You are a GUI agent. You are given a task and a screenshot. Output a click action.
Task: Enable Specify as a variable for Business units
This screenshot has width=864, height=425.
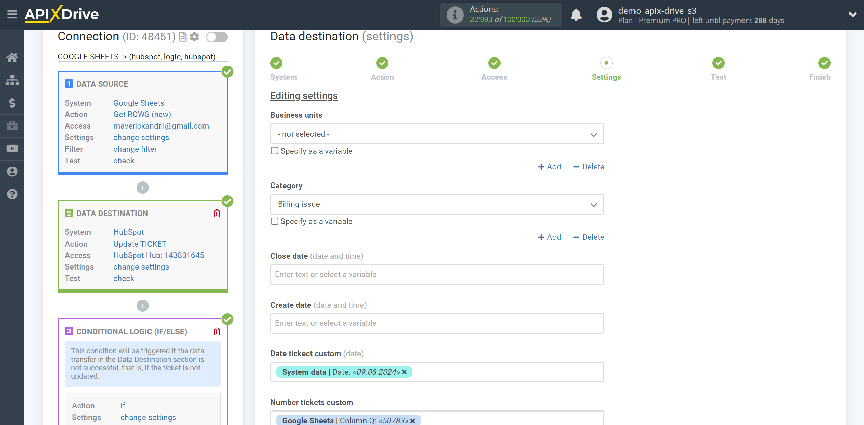point(274,151)
